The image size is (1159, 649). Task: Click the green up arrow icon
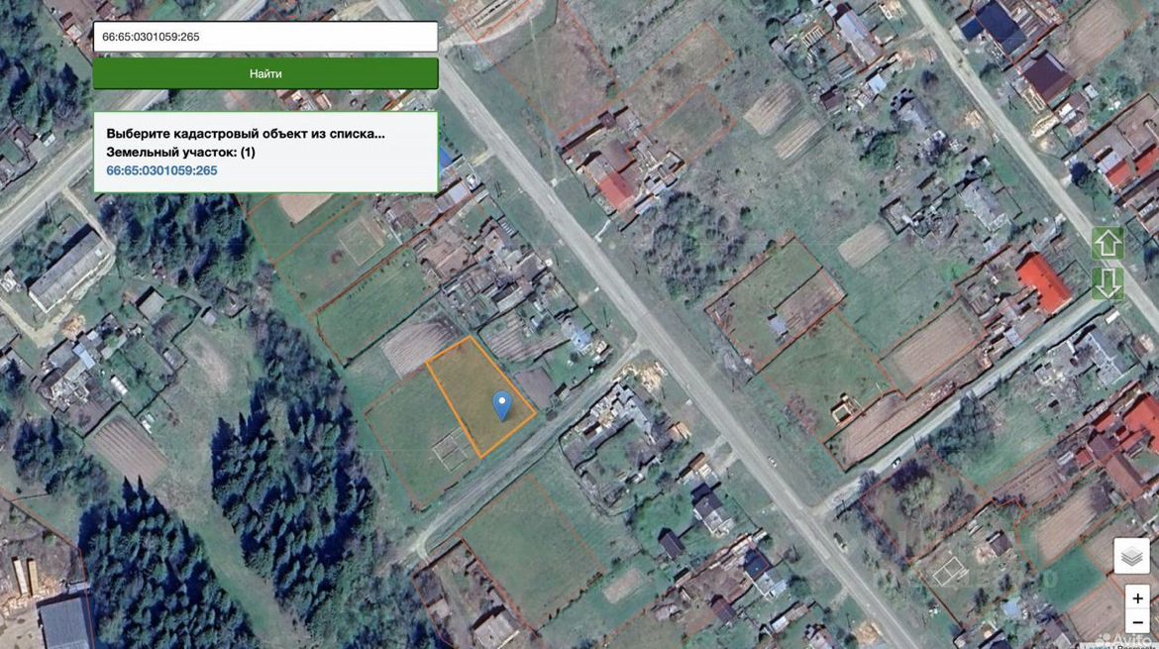(x=1107, y=243)
